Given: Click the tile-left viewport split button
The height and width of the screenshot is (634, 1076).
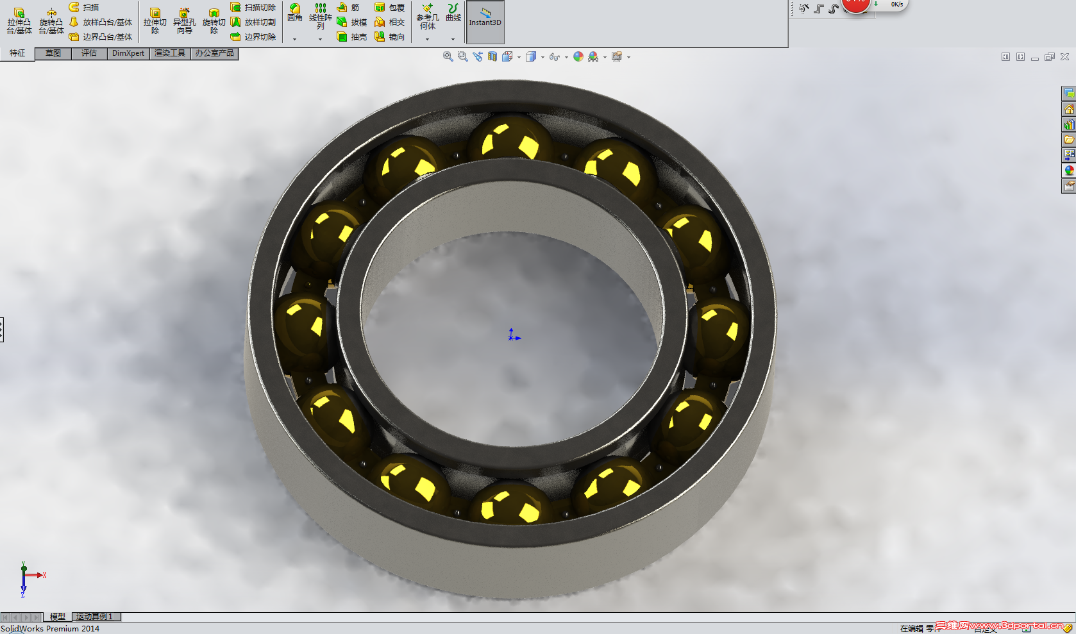Looking at the screenshot, I should (1005, 57).
